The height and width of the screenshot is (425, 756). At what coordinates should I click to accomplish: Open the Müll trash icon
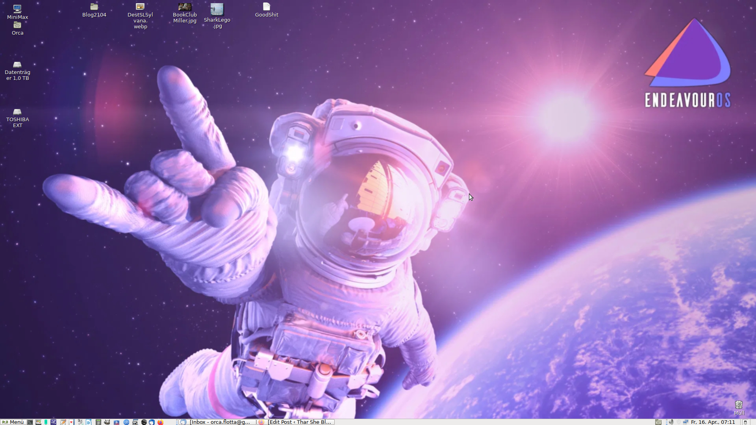pos(739,408)
